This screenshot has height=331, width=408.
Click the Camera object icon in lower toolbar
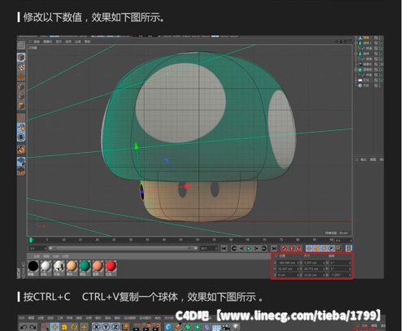tap(226, 328)
